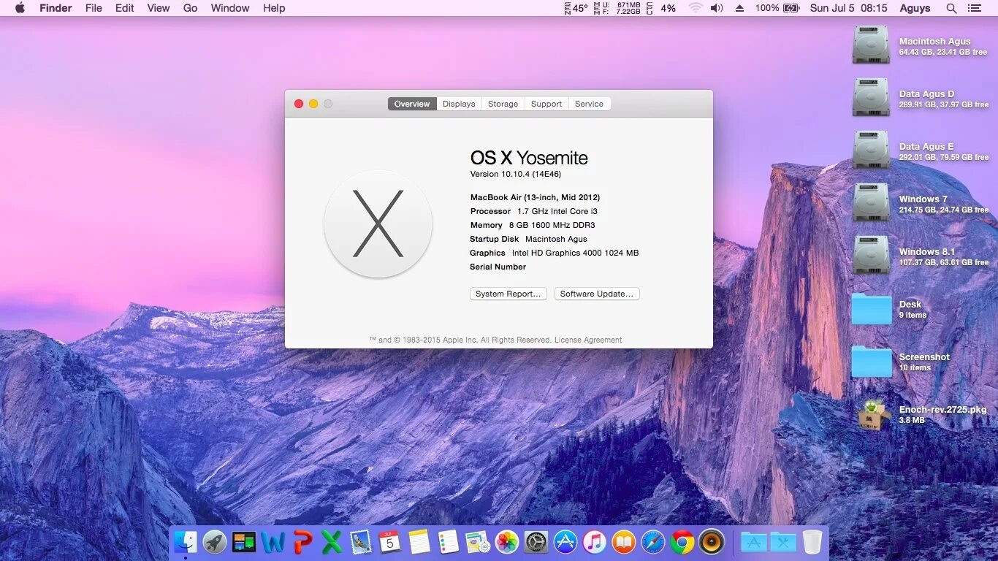
Task: Open the blue W Word icon
Action: [x=273, y=541]
